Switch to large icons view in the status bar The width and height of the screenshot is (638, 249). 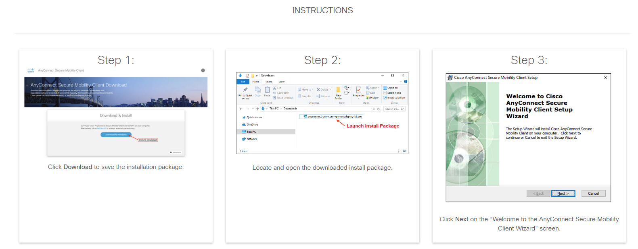405,151
